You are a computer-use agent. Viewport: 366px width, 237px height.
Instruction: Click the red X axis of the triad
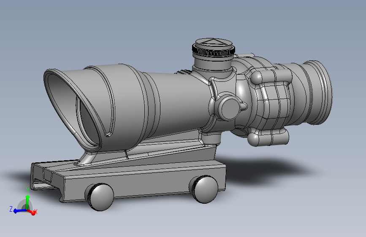point(32,212)
